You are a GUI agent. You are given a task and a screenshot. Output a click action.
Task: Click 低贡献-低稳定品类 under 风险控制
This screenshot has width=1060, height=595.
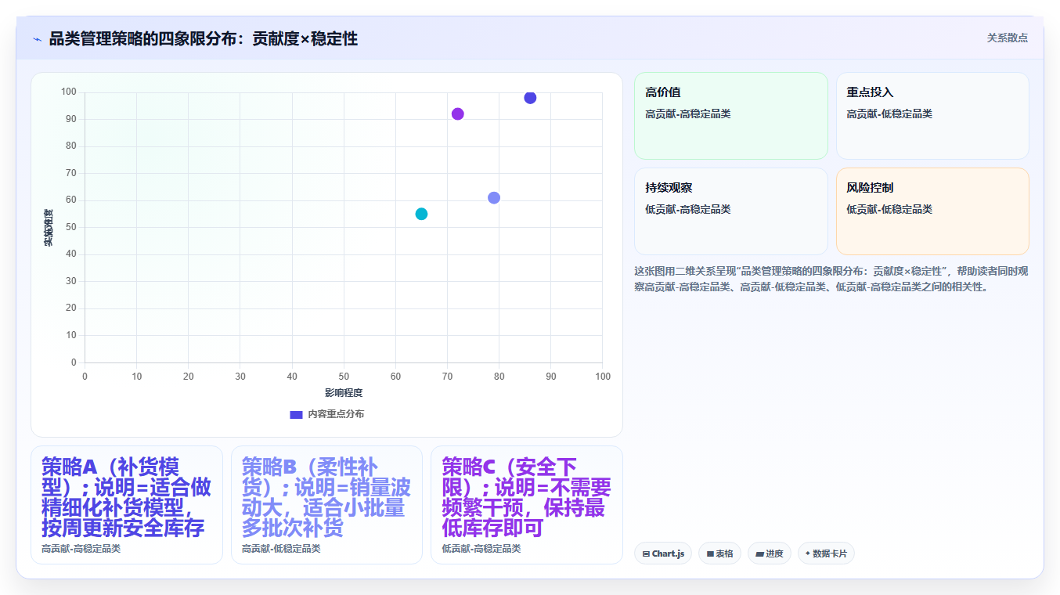[889, 210]
